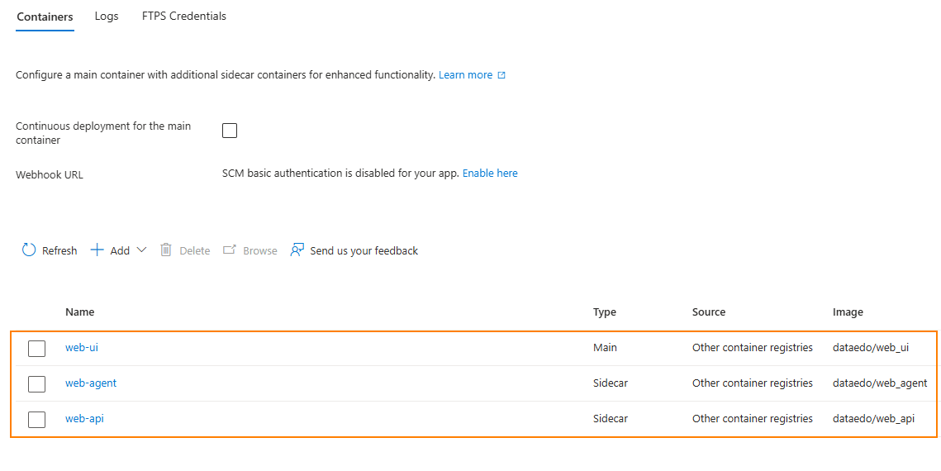This screenshot has width=941, height=471.
Task: Tick the web-agent row checkbox
Action: pos(36,384)
